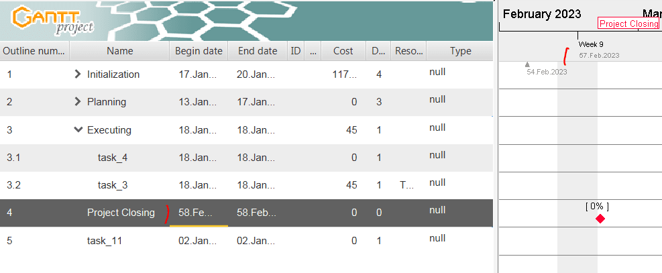Select the task_3 row
662x273 pixels.
113,185
